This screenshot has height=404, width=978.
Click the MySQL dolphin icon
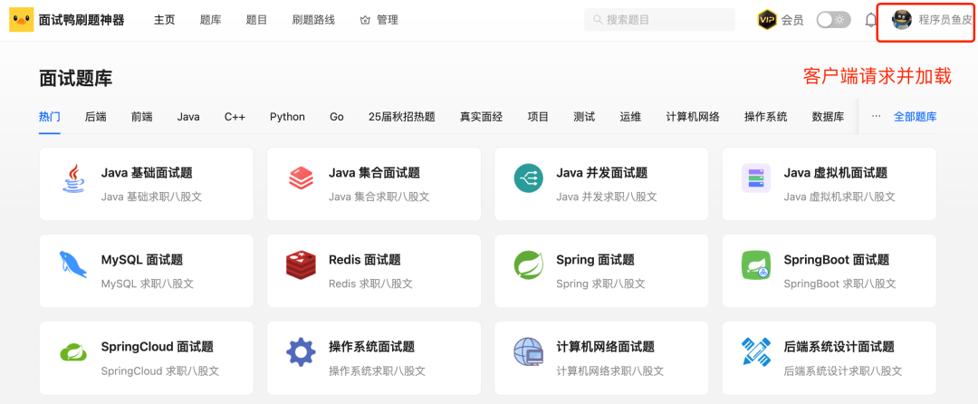coord(73,265)
